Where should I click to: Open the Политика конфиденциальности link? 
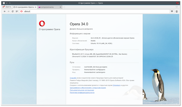82,93
